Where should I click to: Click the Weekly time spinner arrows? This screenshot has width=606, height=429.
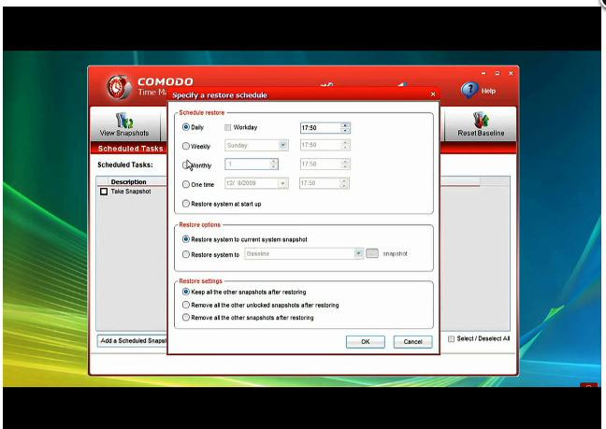[x=345, y=145]
